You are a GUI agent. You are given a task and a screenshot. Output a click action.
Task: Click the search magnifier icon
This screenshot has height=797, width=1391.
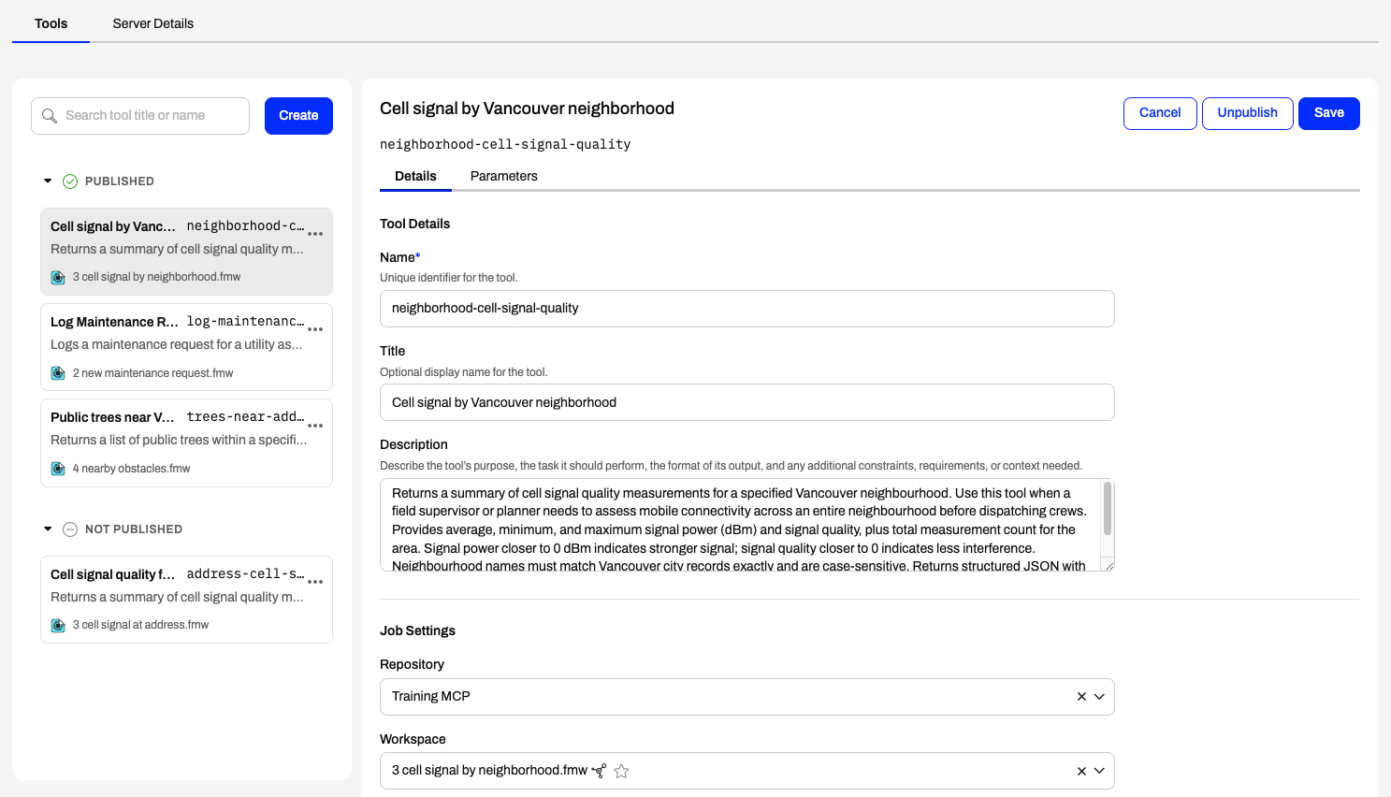[x=49, y=116]
